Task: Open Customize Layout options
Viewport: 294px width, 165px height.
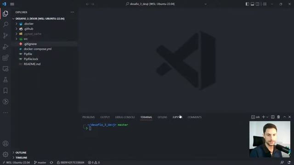Action: 265,4
